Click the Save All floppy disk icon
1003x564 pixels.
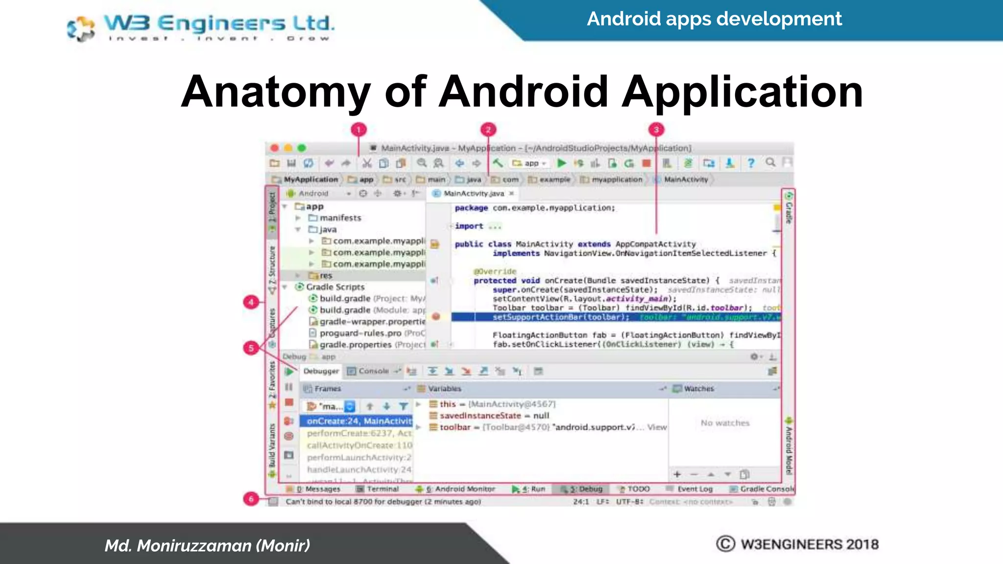click(291, 163)
